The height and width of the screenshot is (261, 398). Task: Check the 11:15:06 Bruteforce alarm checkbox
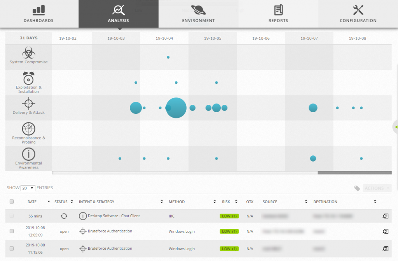[x=12, y=248]
